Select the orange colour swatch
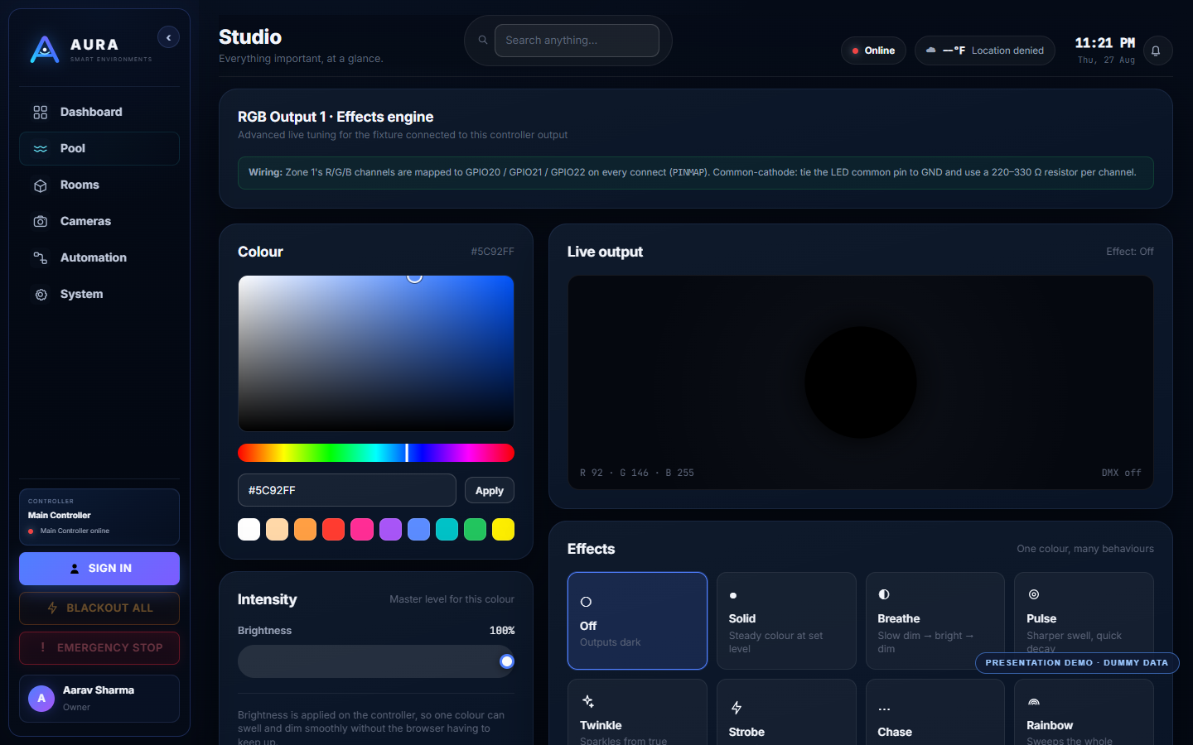 click(x=305, y=529)
